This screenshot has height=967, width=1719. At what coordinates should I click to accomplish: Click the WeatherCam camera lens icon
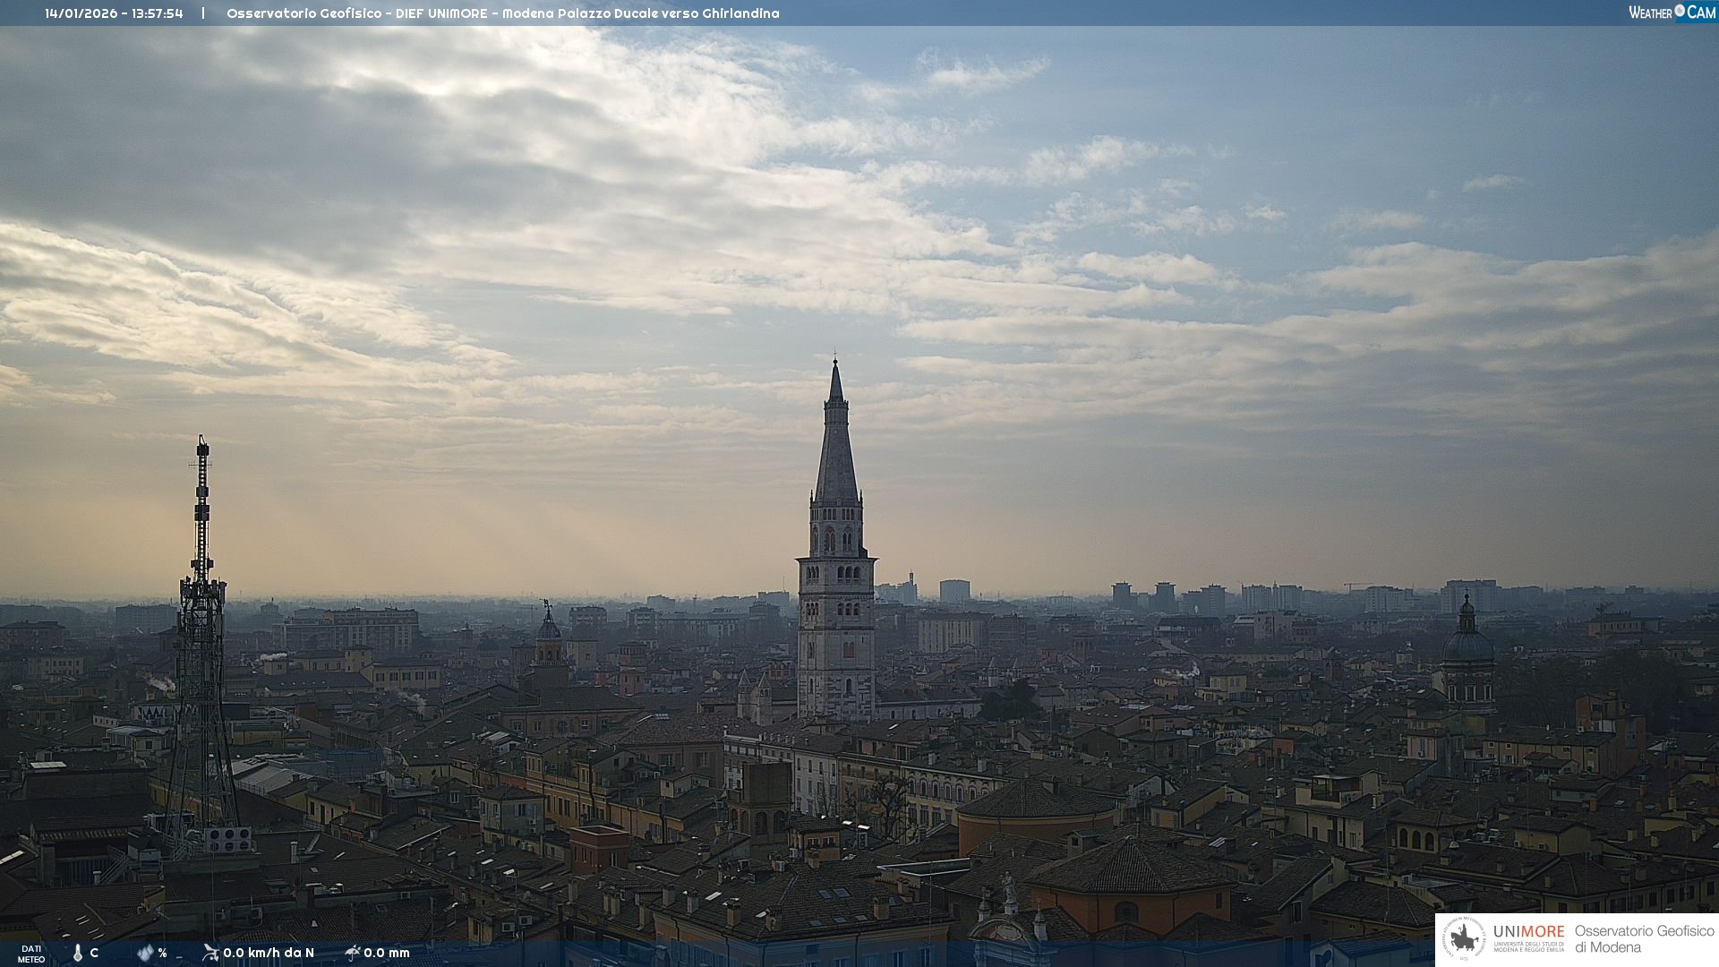click(1680, 11)
